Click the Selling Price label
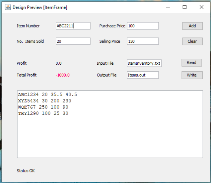Screen dimensions: 211x183 pos(110,41)
